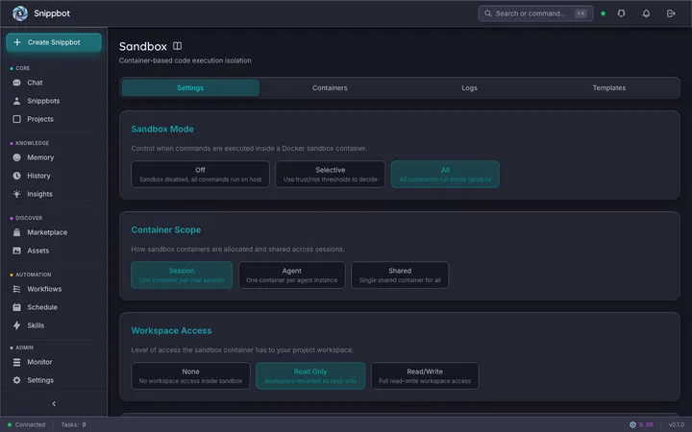Click the KNOWLEDGE section label
This screenshot has height=432, width=692.
click(33, 143)
